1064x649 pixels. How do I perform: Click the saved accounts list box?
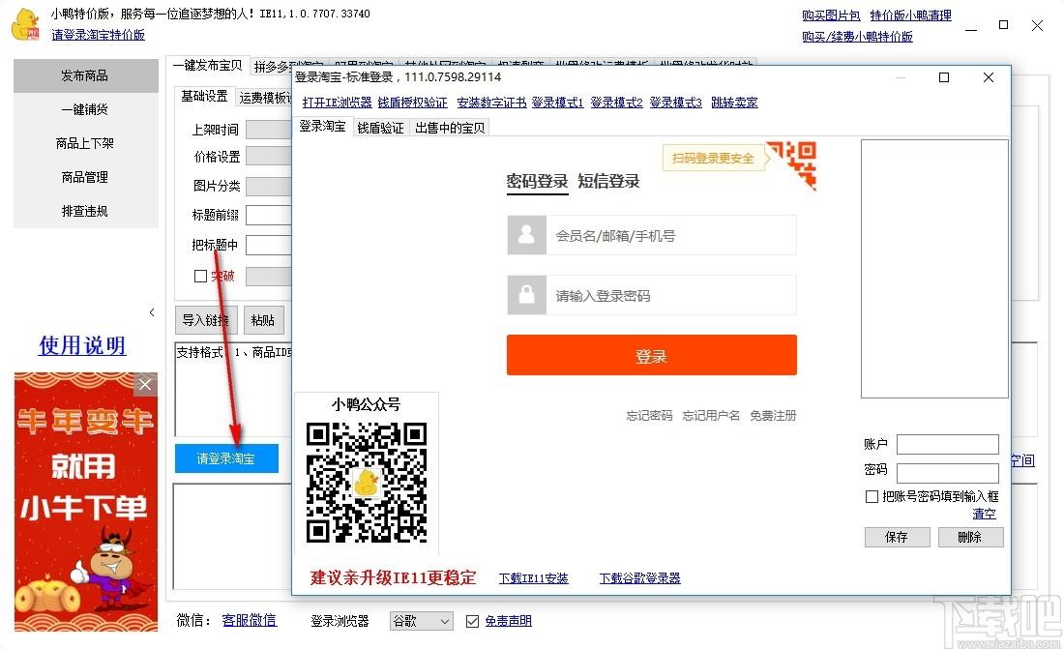point(934,269)
